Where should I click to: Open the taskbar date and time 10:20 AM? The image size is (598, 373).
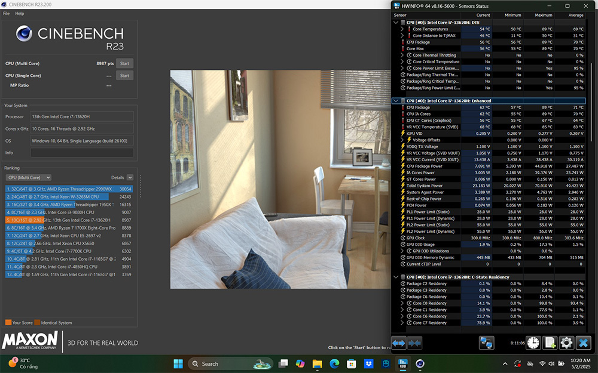pos(581,363)
